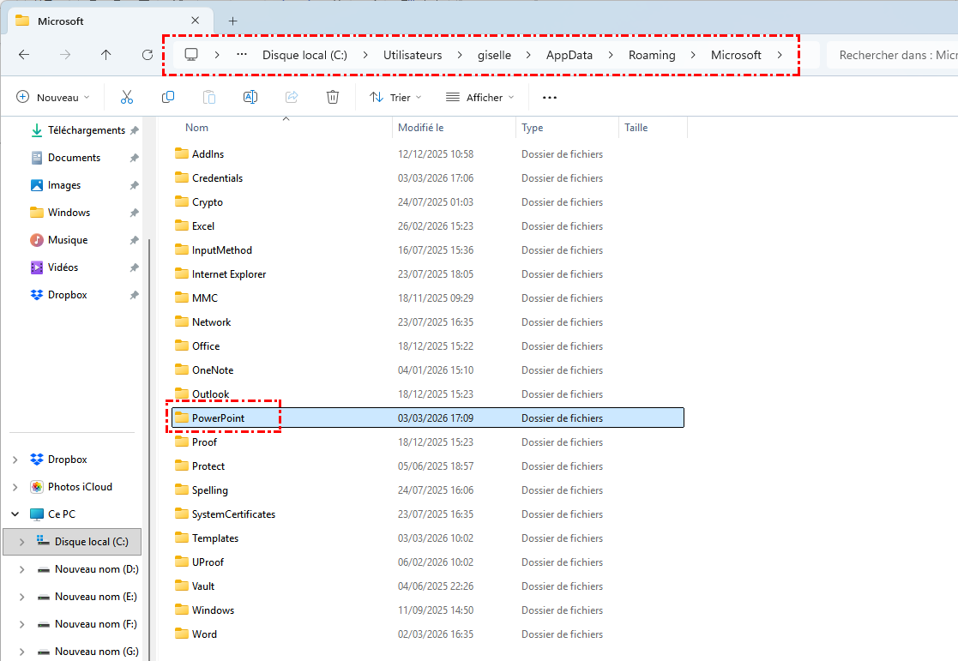
Task: Click the Cut scissors icon
Action: tap(127, 98)
